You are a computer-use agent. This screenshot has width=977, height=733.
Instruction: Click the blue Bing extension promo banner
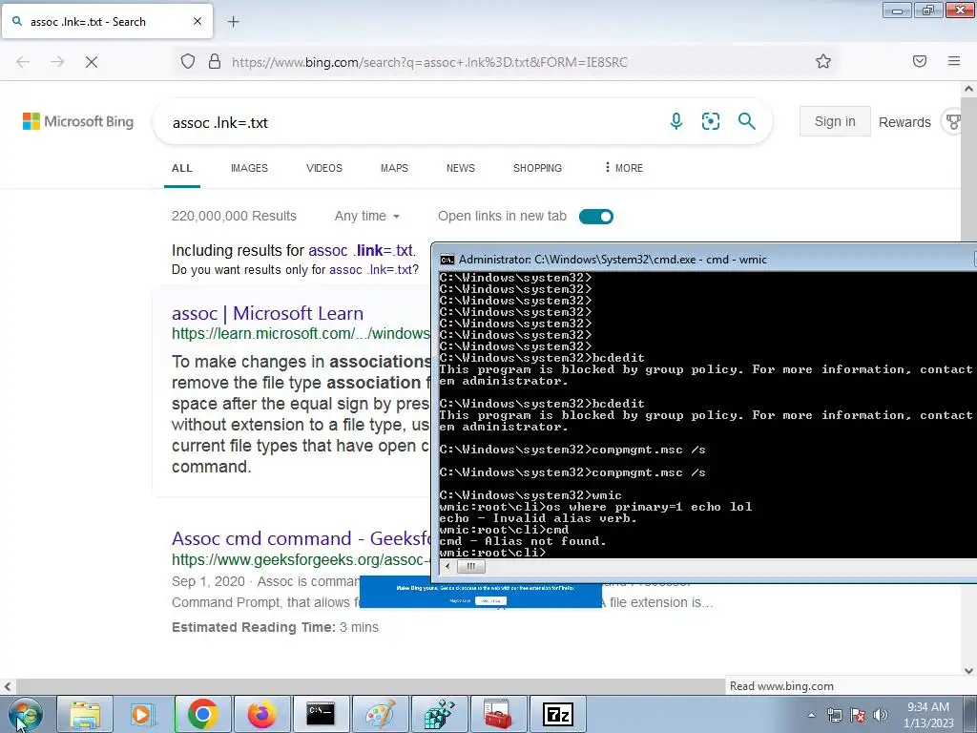pos(481,592)
